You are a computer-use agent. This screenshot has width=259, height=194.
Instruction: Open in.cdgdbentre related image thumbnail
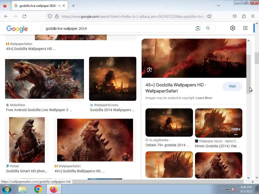(x=169, y=123)
